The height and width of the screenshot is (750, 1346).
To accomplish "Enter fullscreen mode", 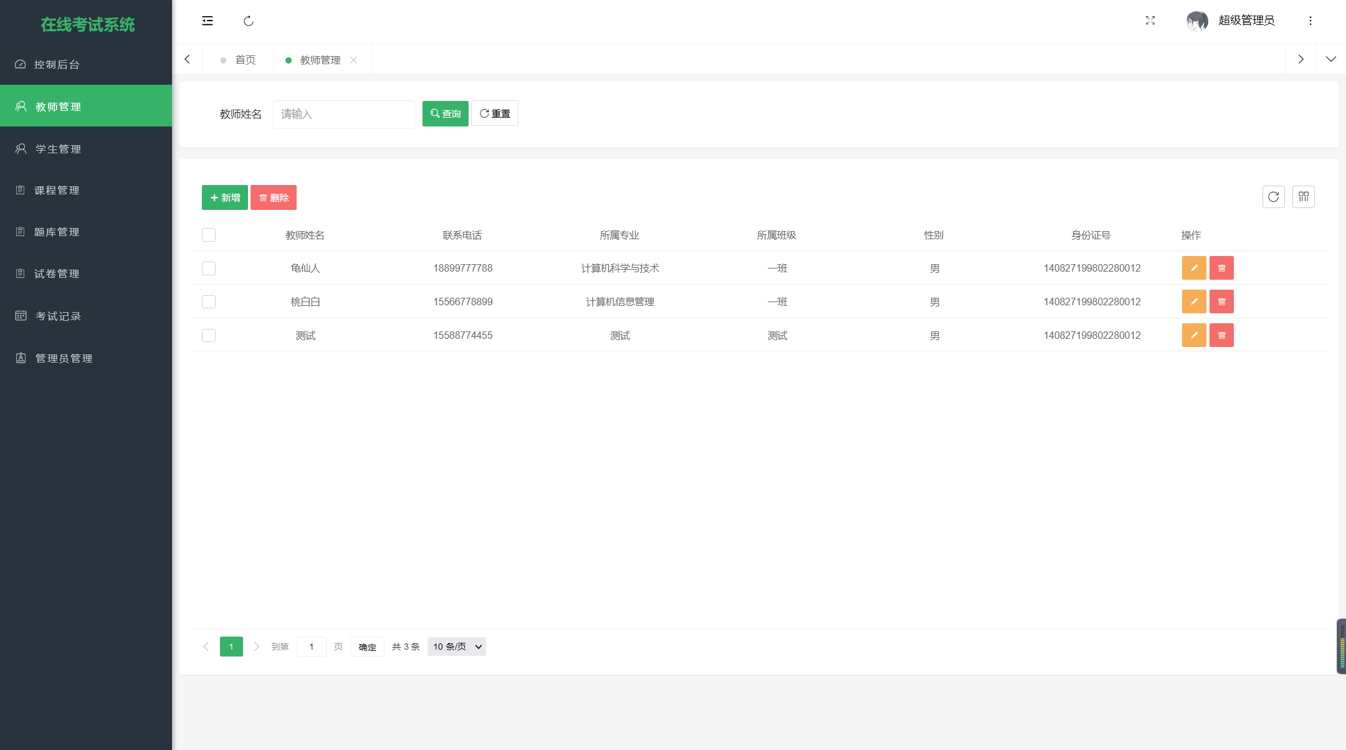I will click(x=1150, y=21).
